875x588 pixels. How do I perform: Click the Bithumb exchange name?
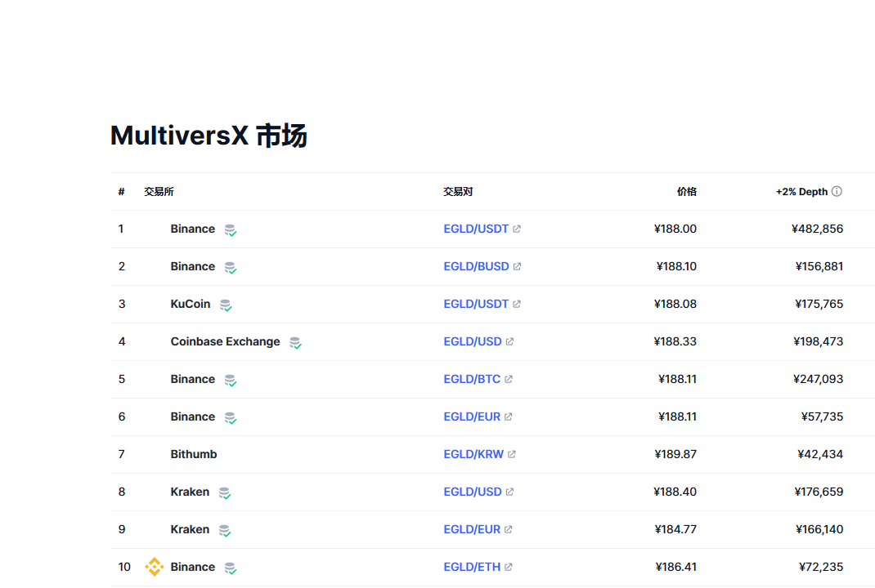pyautogui.click(x=194, y=454)
